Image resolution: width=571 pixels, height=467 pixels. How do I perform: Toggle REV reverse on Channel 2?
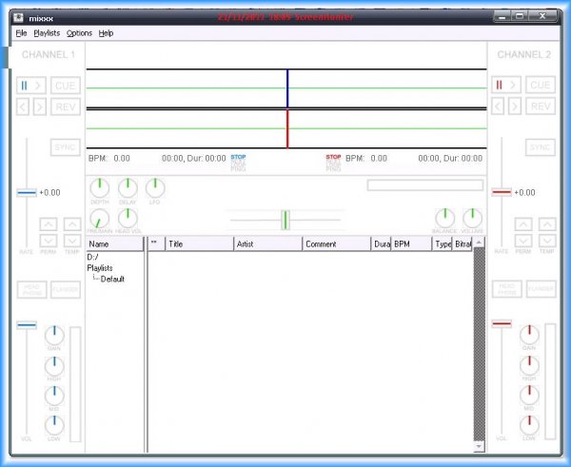tap(541, 107)
